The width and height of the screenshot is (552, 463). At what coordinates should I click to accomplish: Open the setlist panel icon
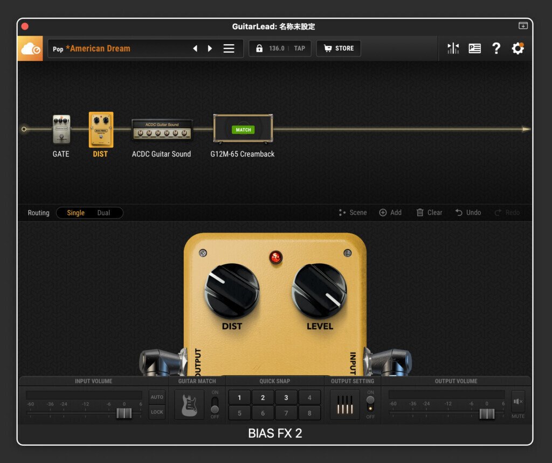tap(474, 48)
